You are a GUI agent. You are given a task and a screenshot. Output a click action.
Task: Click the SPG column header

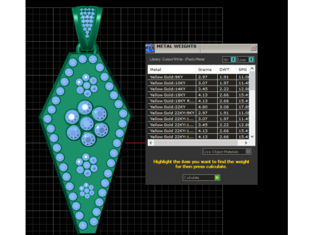point(243,70)
